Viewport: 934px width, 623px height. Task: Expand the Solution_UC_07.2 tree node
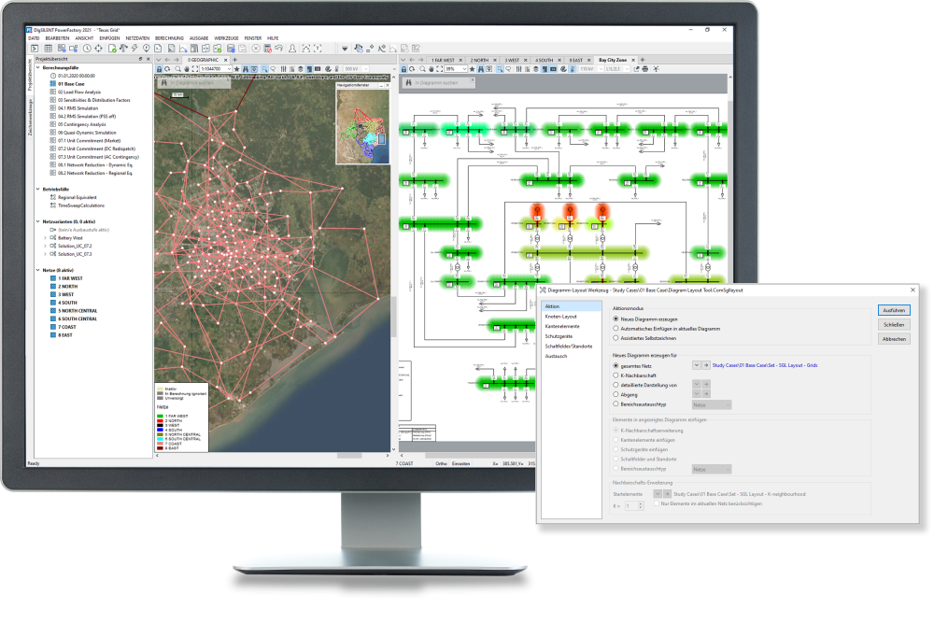(x=45, y=246)
